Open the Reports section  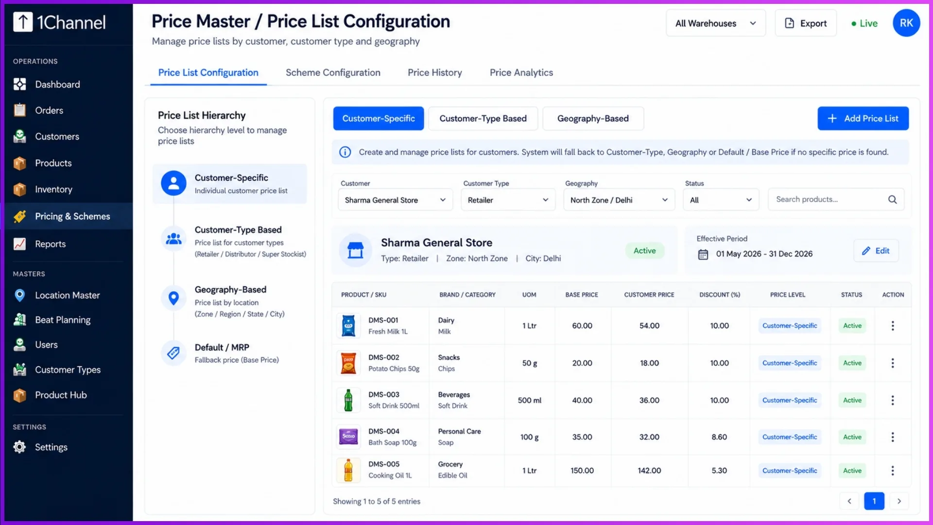50,244
